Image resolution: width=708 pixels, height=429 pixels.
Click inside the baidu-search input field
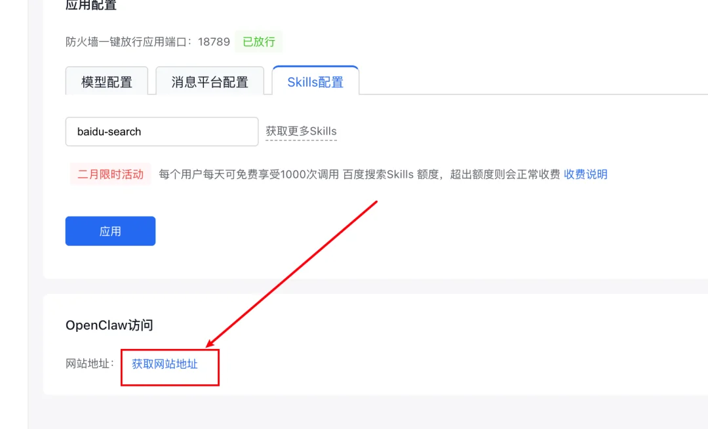161,131
